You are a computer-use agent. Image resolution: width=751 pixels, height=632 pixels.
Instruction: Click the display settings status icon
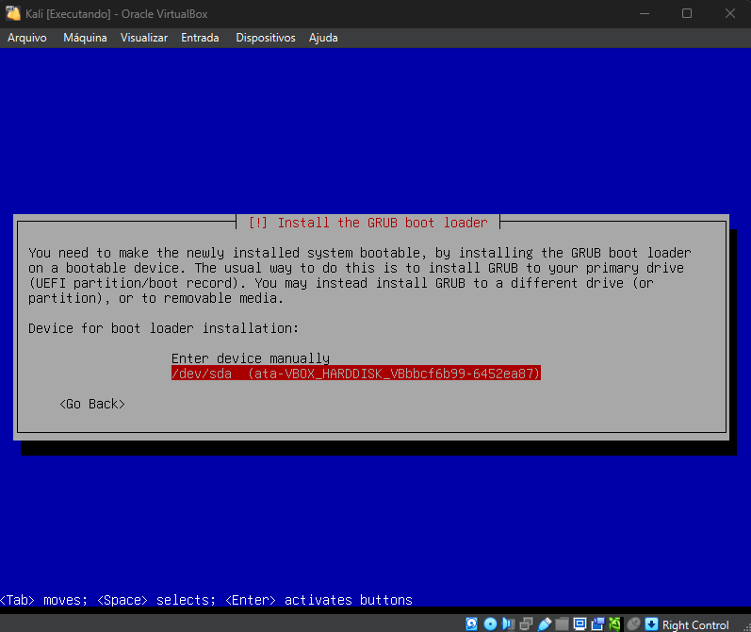pos(580,624)
